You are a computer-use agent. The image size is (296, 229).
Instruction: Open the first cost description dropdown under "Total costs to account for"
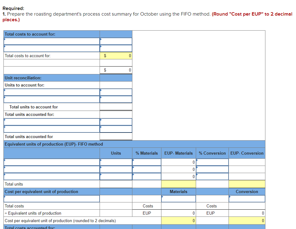click(52, 41)
